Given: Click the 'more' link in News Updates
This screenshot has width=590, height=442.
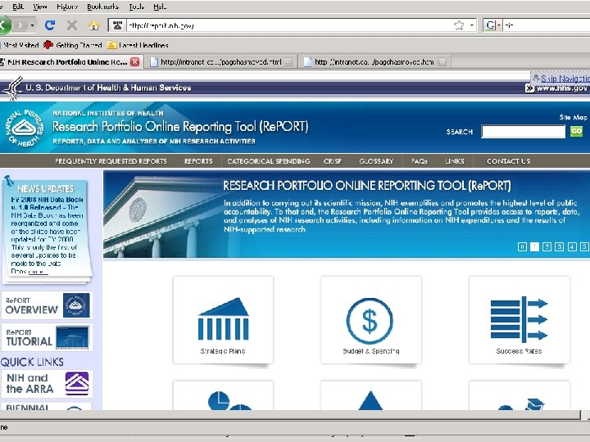Looking at the screenshot, I should point(38,272).
